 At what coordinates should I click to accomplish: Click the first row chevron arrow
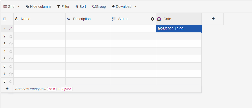[x=5, y=29]
